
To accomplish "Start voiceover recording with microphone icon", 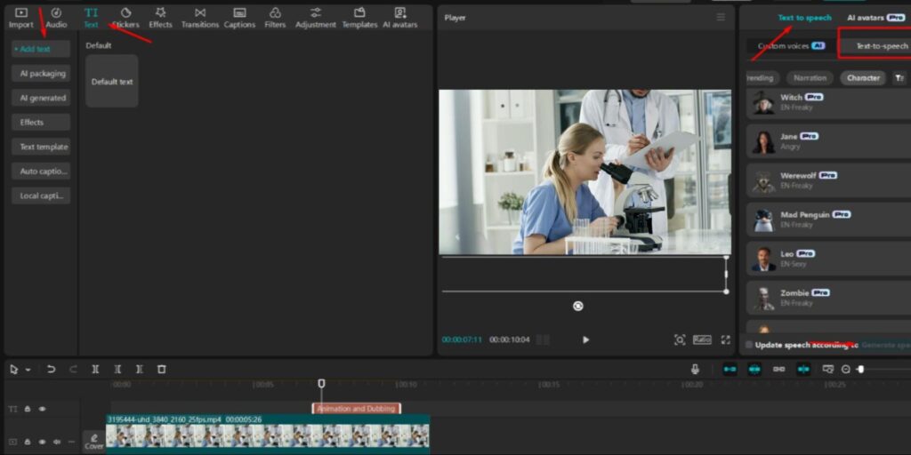I will coord(695,369).
